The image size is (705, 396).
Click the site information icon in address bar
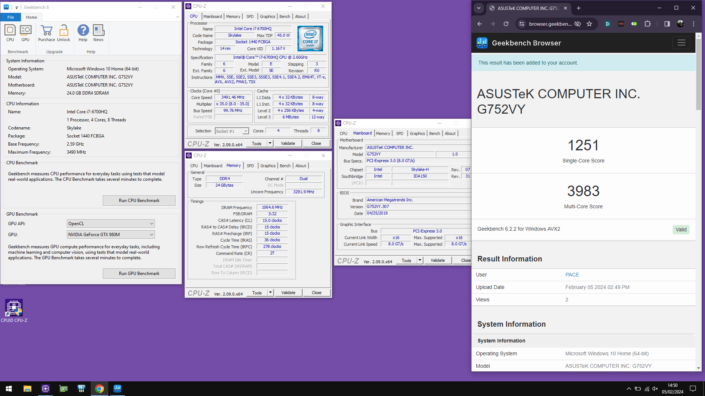click(x=522, y=24)
